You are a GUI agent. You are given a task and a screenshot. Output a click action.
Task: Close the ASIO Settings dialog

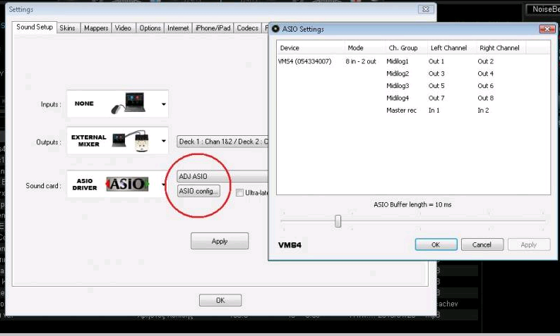[x=547, y=29]
